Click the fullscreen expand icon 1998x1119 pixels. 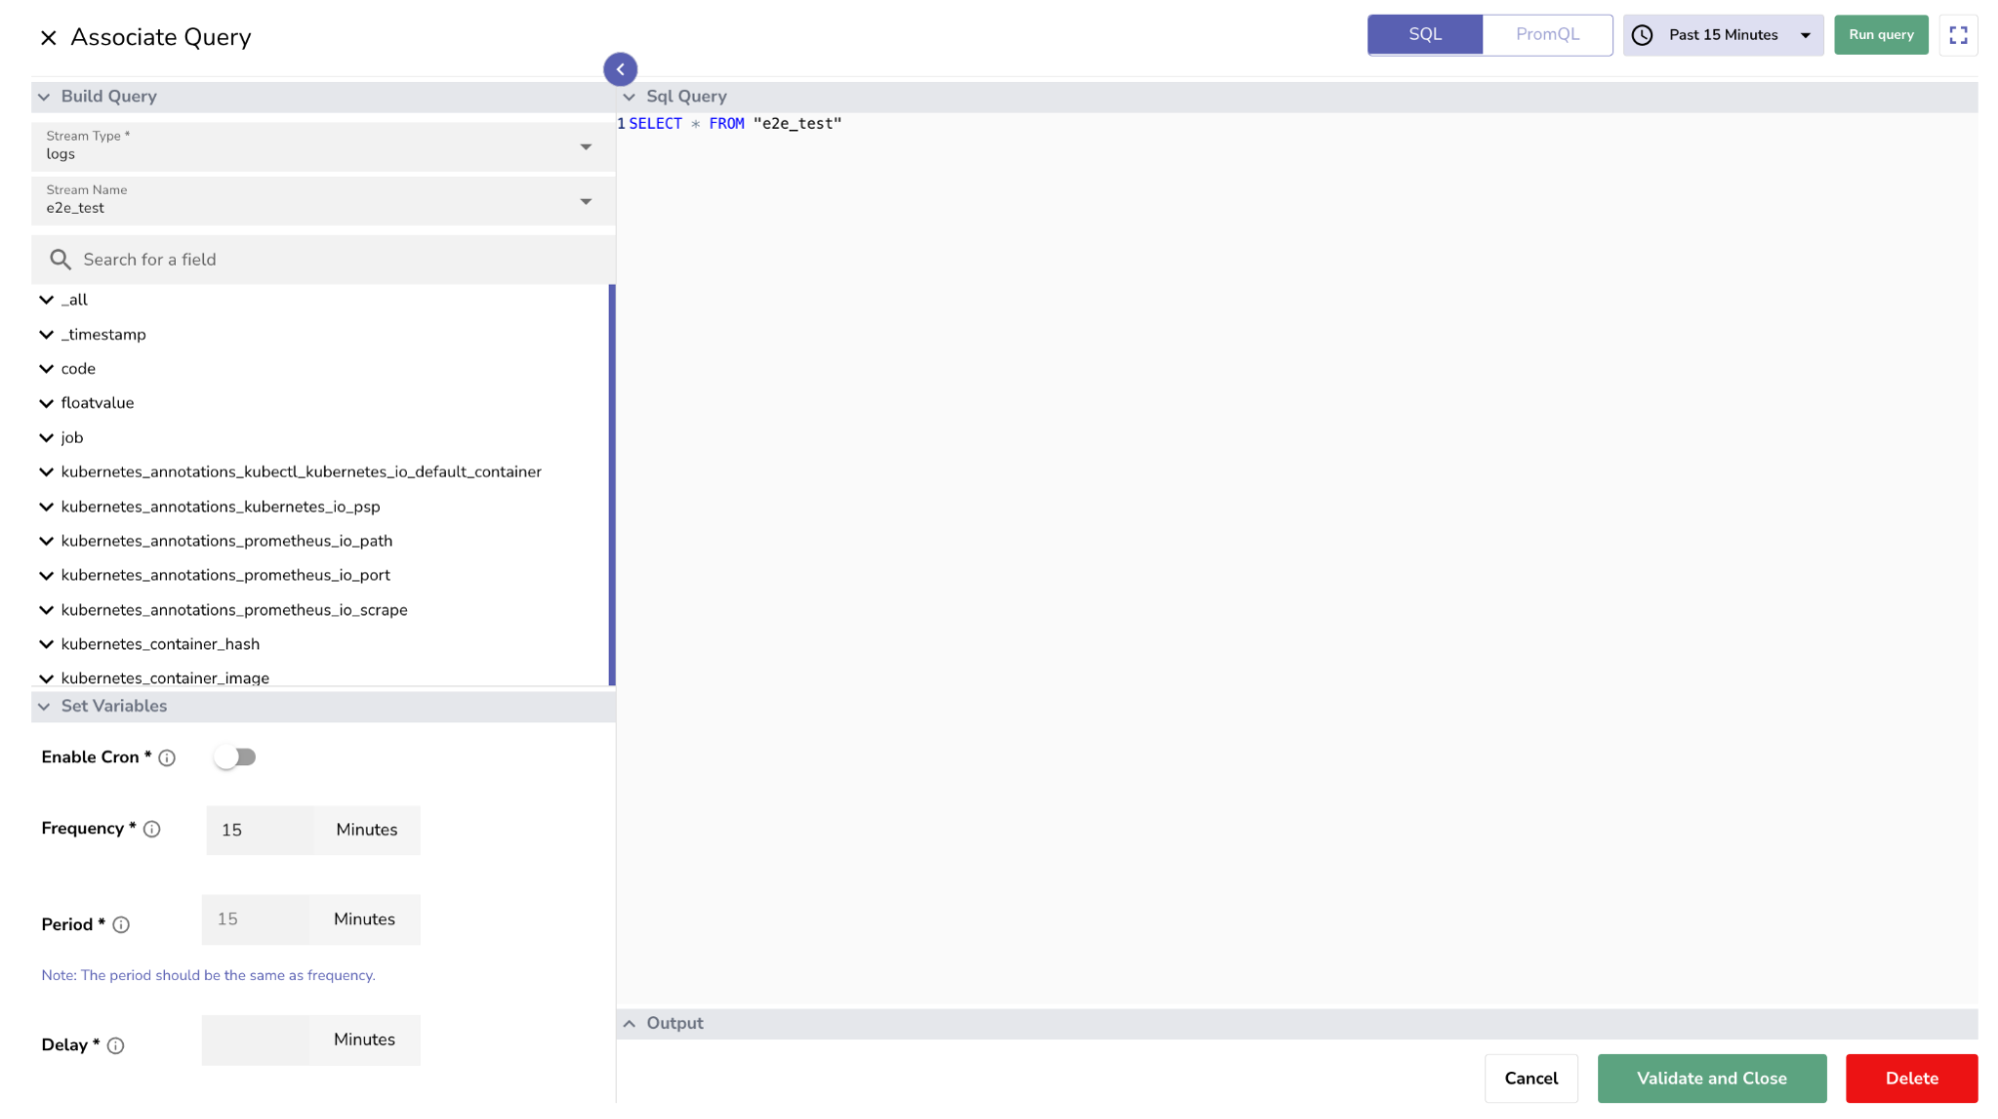click(x=1957, y=35)
